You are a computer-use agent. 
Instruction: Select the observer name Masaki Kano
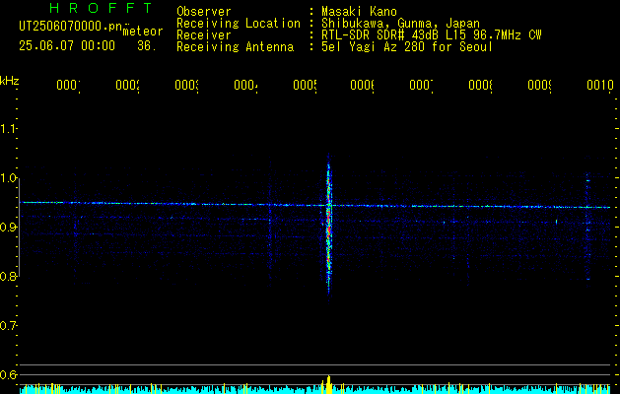[x=359, y=12]
